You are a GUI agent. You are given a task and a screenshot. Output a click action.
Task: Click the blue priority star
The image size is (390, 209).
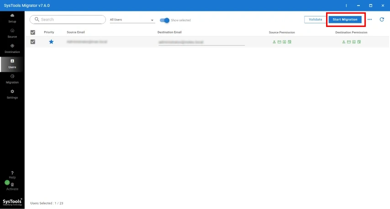(x=51, y=42)
